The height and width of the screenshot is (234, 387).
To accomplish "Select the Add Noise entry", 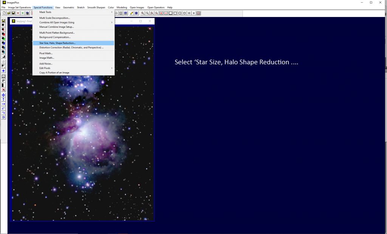I will click(74, 64).
